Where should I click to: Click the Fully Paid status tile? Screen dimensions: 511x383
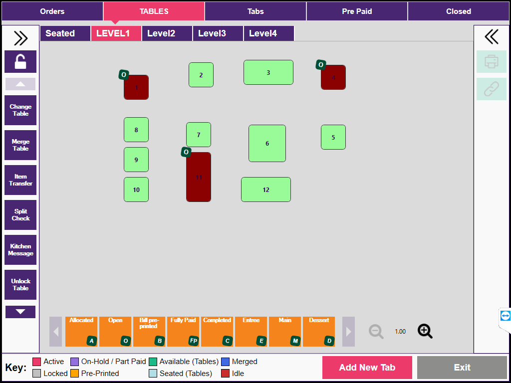(183, 332)
